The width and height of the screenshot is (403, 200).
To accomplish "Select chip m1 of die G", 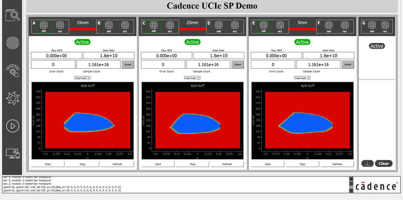I will click(x=385, y=27).
